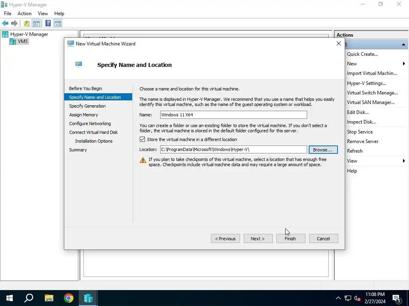The width and height of the screenshot is (409, 306).
Task: Uncheck Store the virtual machine in different location
Action: pyautogui.click(x=143, y=139)
